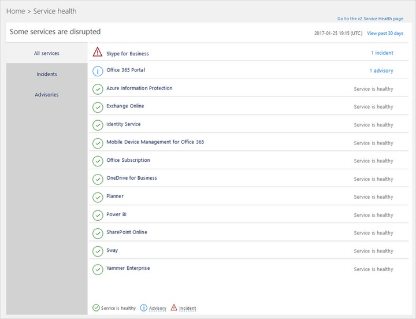The width and height of the screenshot is (416, 319).
Task: Click the green check icon beside Planner
Action: (98, 197)
